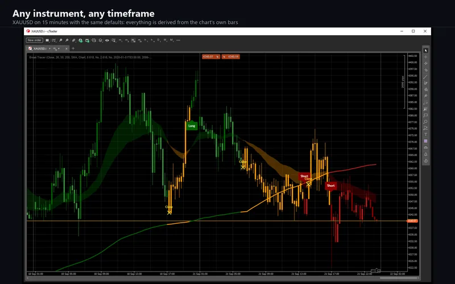Click the Short label near 21 Sep 13:00
Screen dimensions: 455x284
coord(304,176)
